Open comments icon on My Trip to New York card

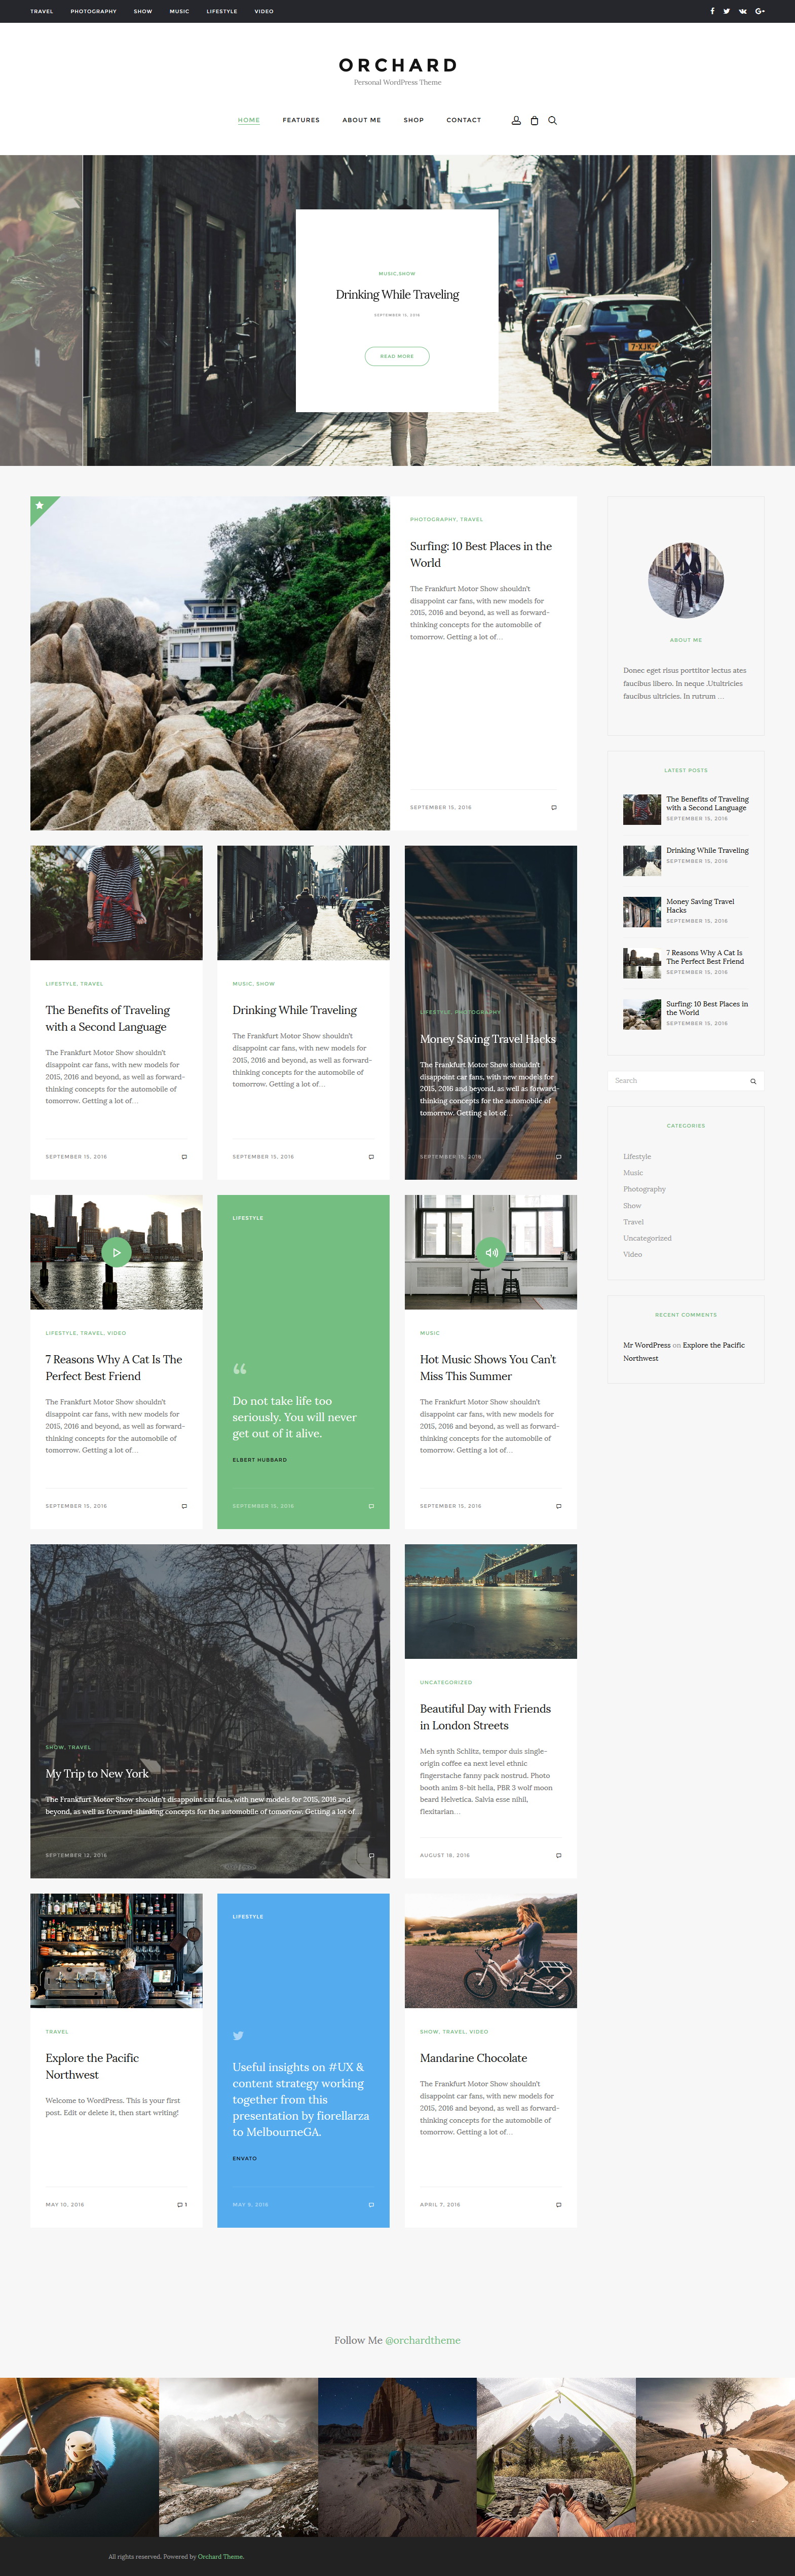(371, 1855)
